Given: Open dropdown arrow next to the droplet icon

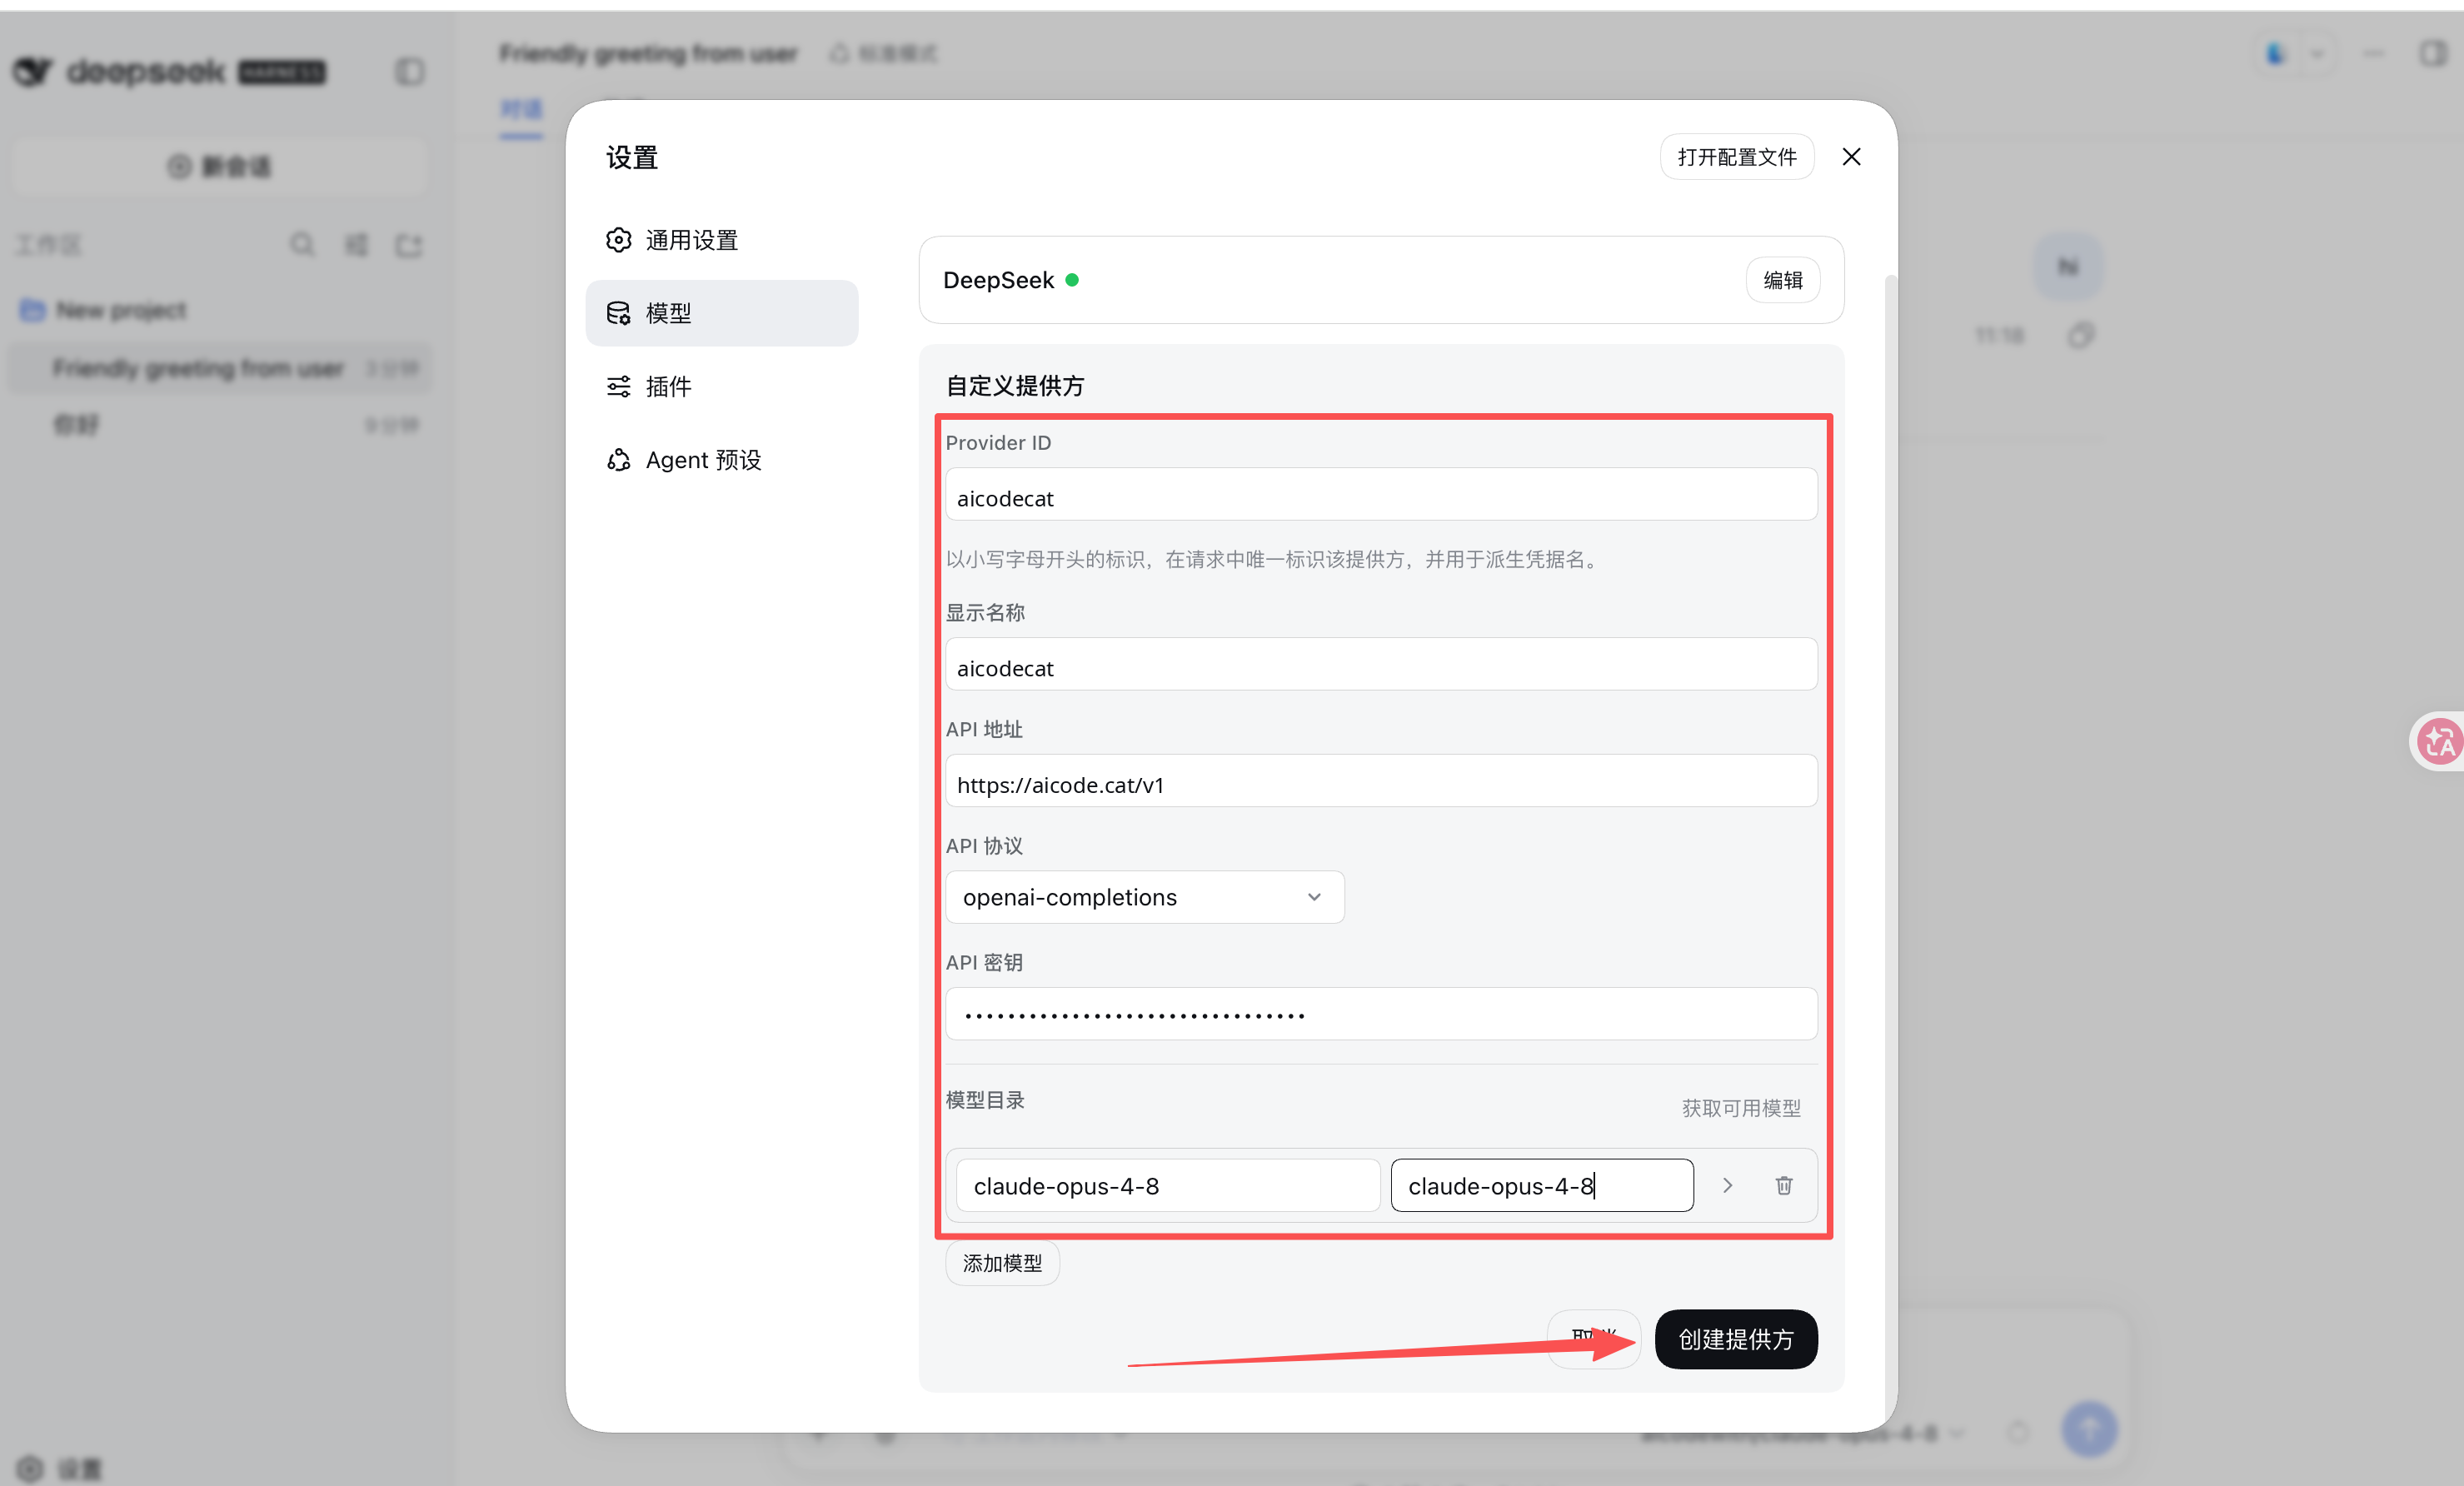Looking at the screenshot, I should pyautogui.click(x=2317, y=53).
